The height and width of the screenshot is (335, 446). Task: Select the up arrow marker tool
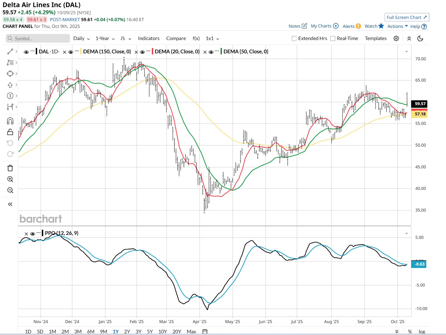click(x=10, y=85)
